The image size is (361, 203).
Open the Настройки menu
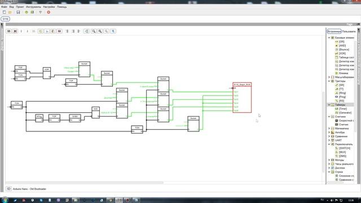pyautogui.click(x=49, y=7)
